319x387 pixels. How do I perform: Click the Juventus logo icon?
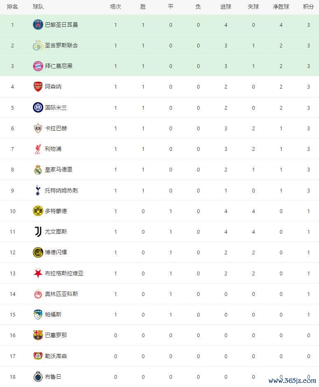[x=38, y=232]
